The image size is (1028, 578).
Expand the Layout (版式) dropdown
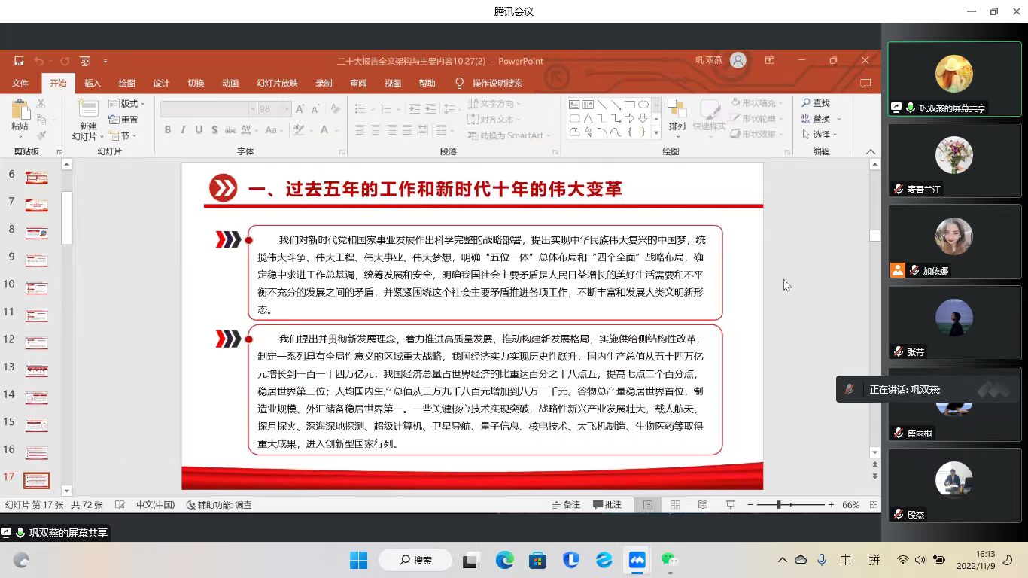[x=125, y=103]
